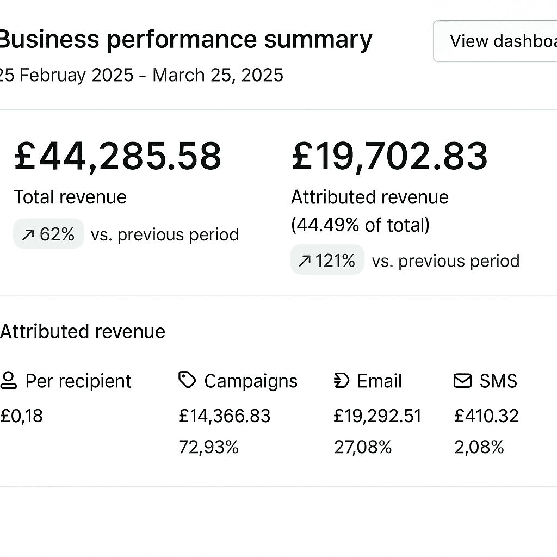Viewport: 557px width, 557px height.
Task: Click the View dashboard button
Action: coord(495,41)
